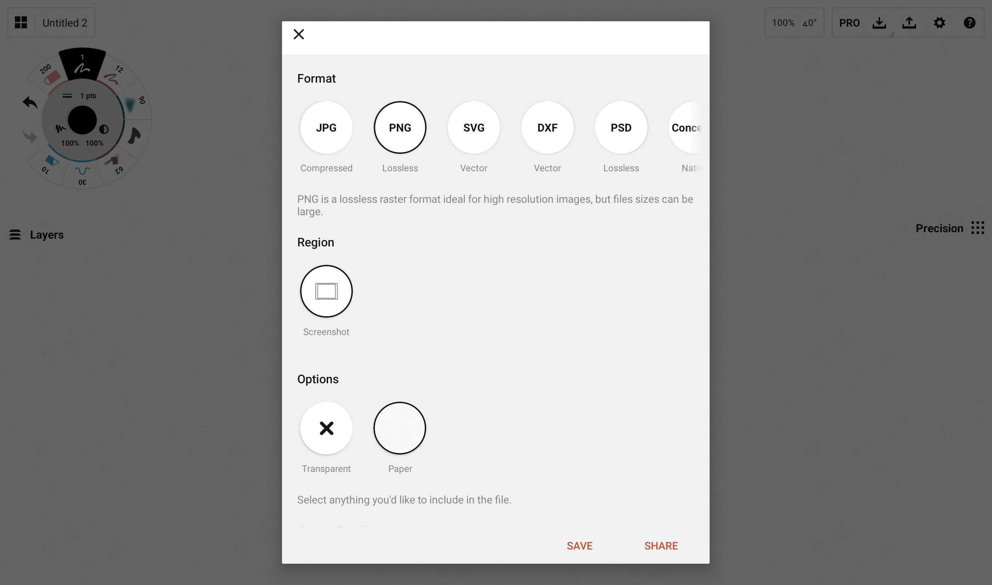The image size is (992, 585).
Task: Select PSD lossless format
Action: pyautogui.click(x=621, y=127)
